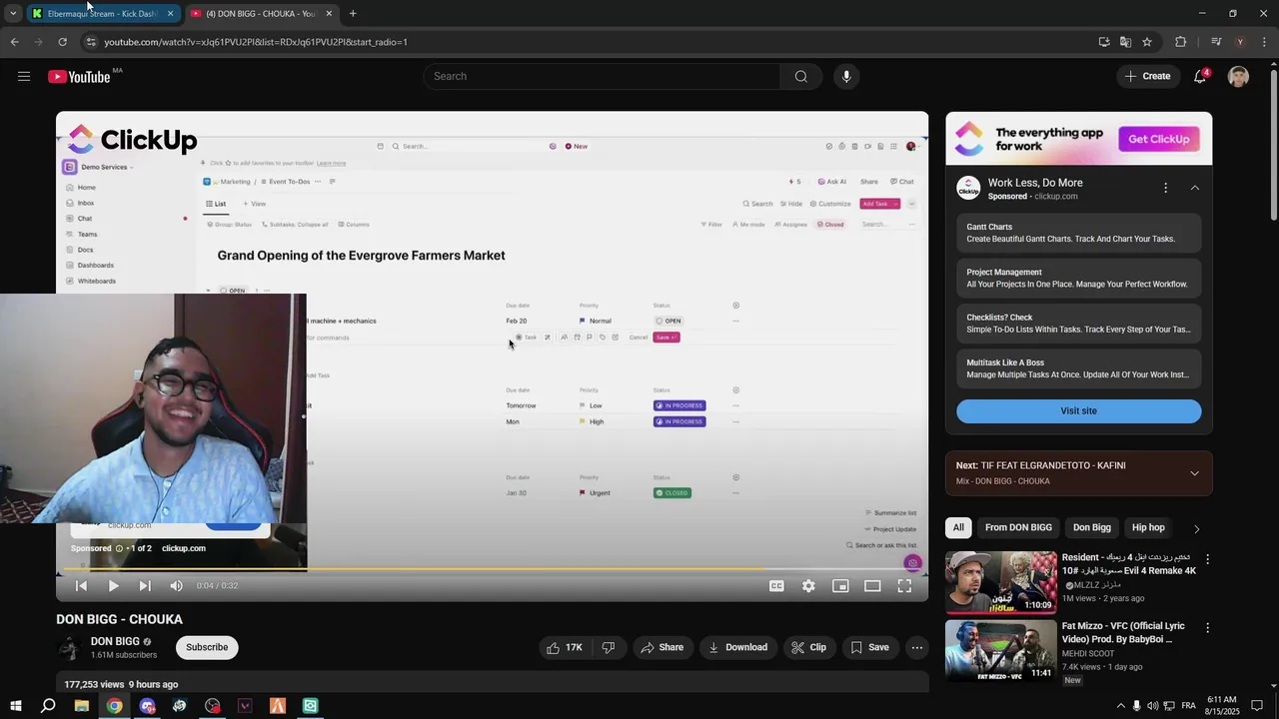Open ad options three-dot menu
The height and width of the screenshot is (719, 1279).
click(x=1165, y=188)
